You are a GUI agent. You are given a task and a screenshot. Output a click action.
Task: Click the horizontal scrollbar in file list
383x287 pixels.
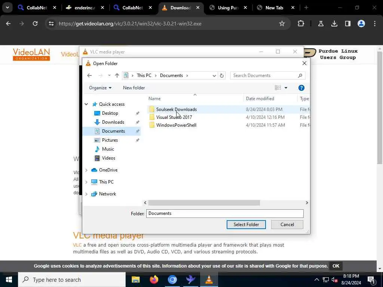tap(204, 203)
